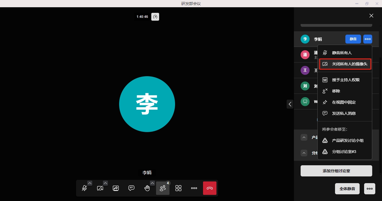Click the blue 静音 button for 李娟

(x=353, y=39)
